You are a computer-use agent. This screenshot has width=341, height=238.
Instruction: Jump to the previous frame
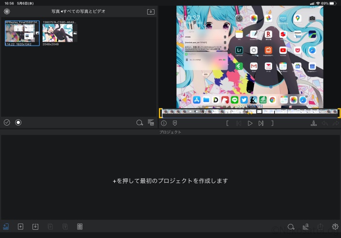click(x=239, y=123)
